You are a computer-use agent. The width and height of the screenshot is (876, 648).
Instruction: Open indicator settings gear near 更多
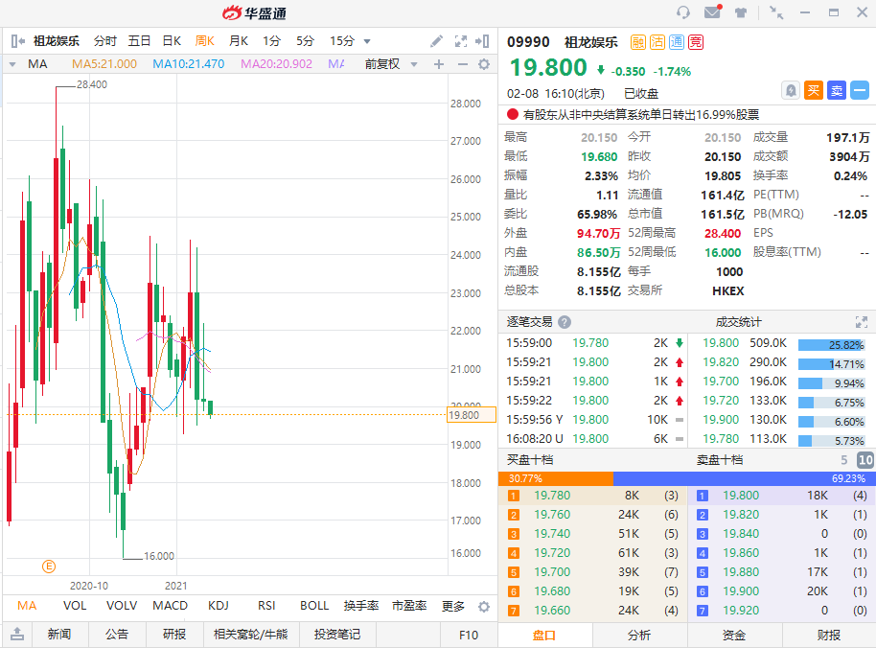(x=484, y=607)
